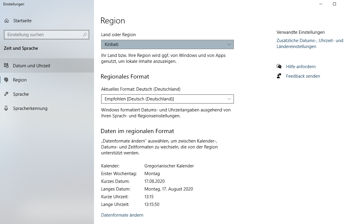Click the Feedback senden link
Screen dimensions: 346x224
(303, 76)
